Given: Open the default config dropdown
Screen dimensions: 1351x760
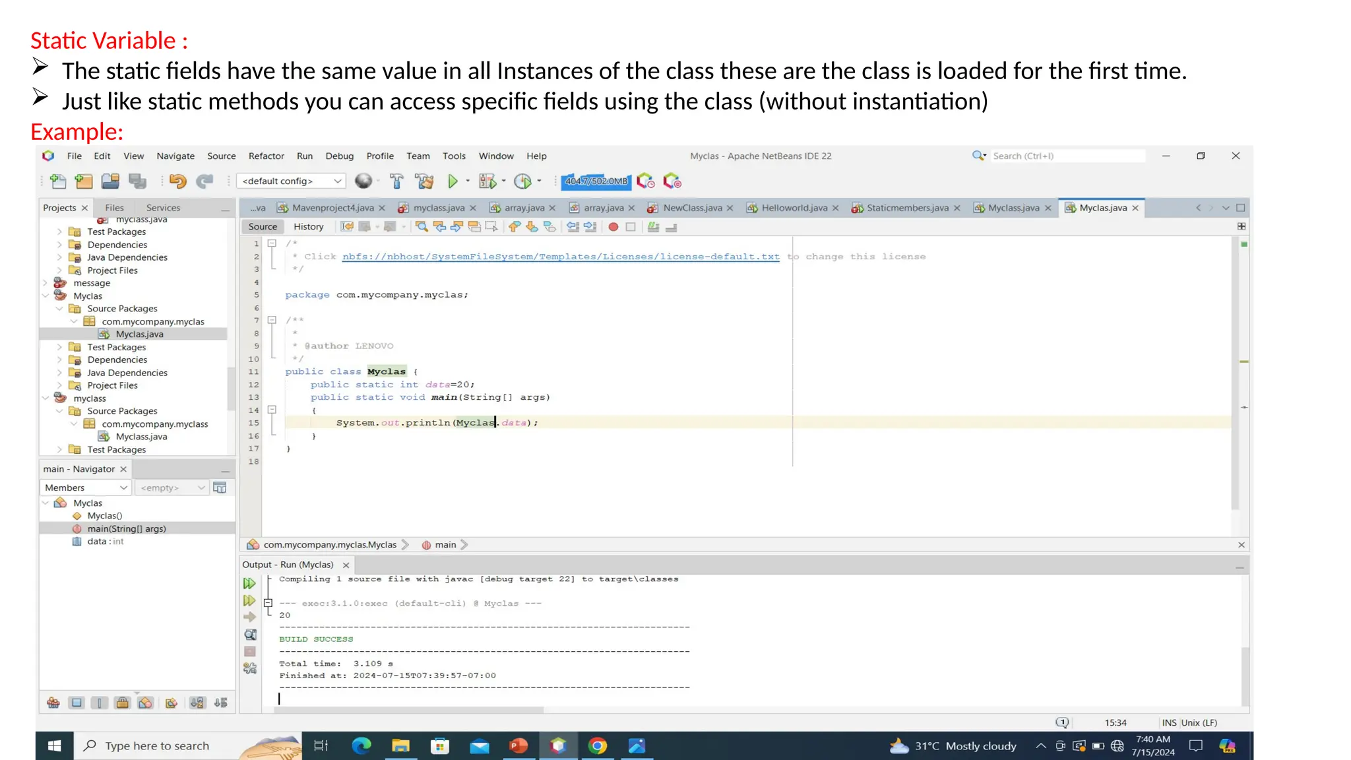Looking at the screenshot, I should (x=291, y=181).
